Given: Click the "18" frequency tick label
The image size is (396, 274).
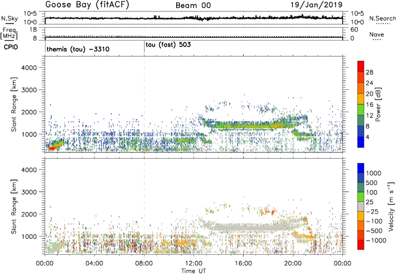Looking at the screenshot, I should (33, 30).
